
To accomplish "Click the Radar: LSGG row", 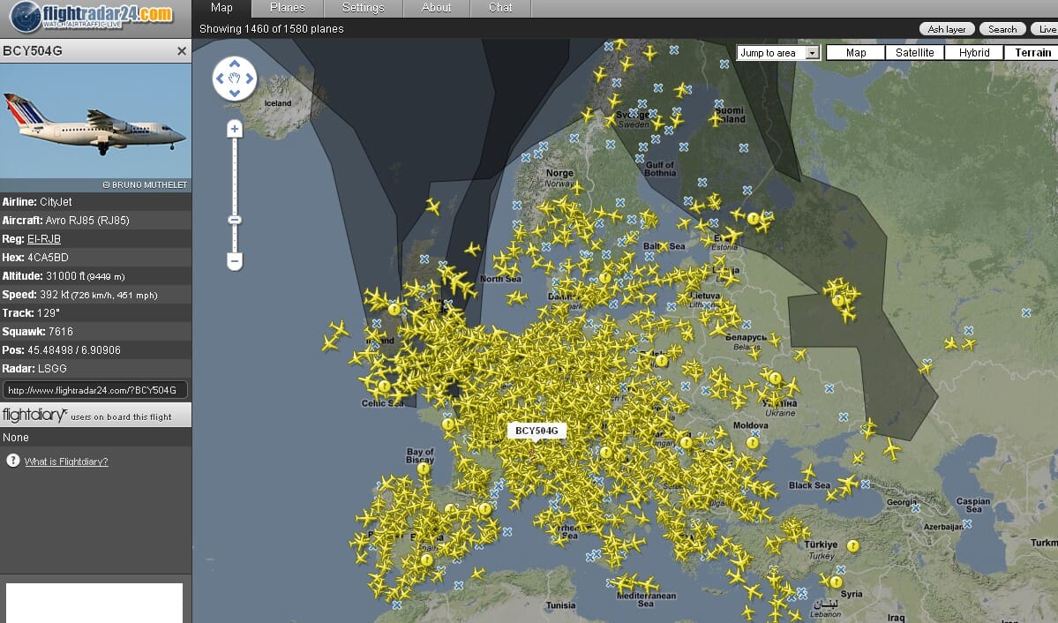I will [96, 369].
